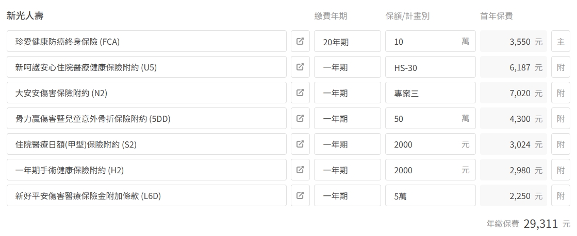This screenshot has height=236, width=577.
Task: Click the 附 badge on L6D row
Action: (x=560, y=195)
